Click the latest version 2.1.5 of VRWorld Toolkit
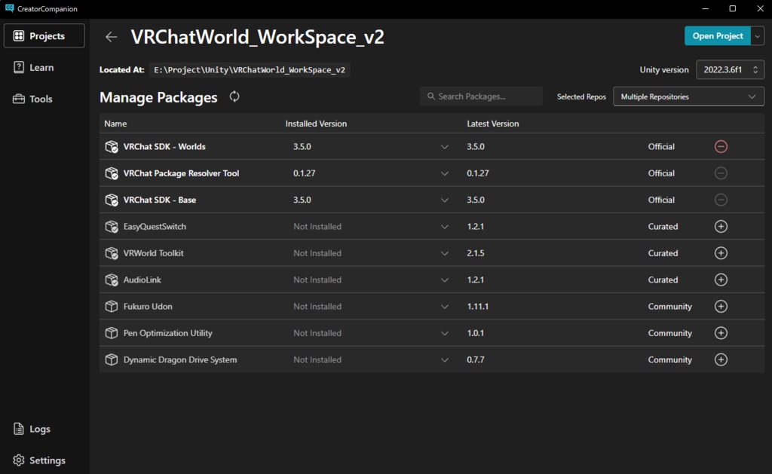 tap(476, 253)
